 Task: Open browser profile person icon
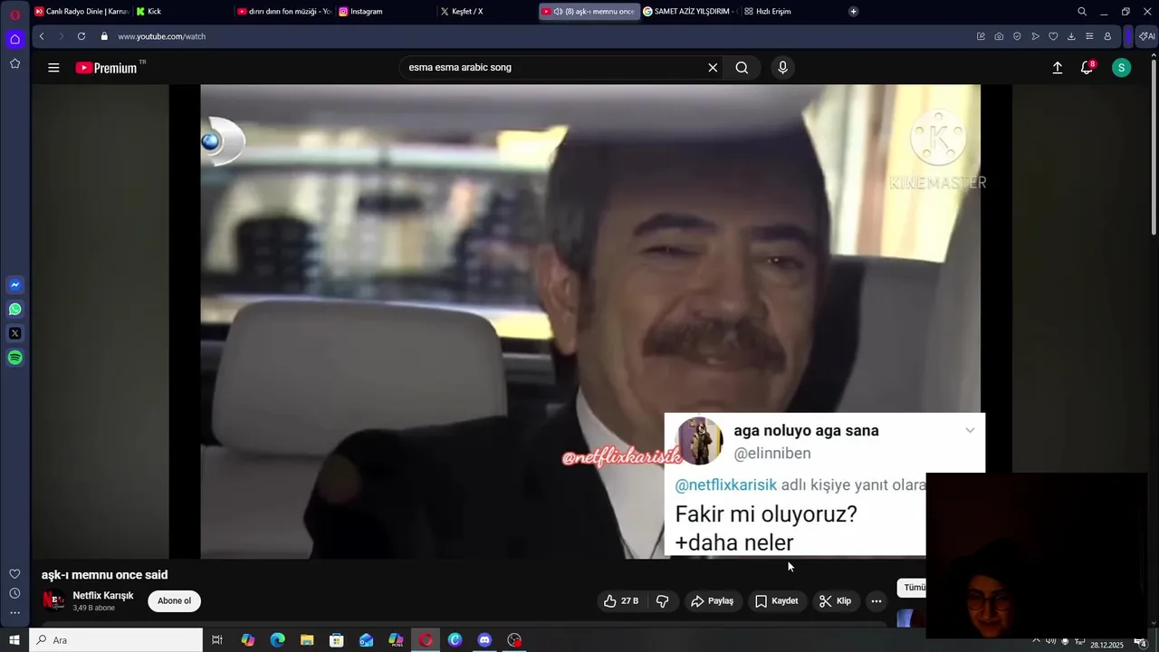coord(1107,36)
